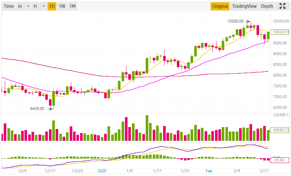Click the 10500.00 high price marker

point(236,21)
